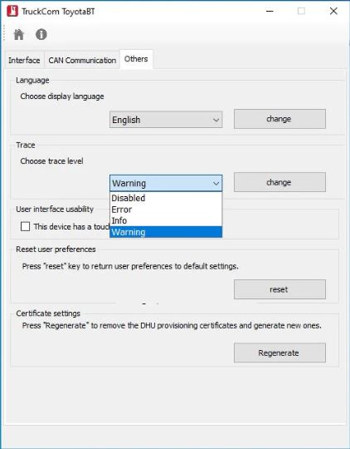Click the TruckCom app logo icon
Viewport: 350px width, 449px height.
pyautogui.click(x=12, y=11)
